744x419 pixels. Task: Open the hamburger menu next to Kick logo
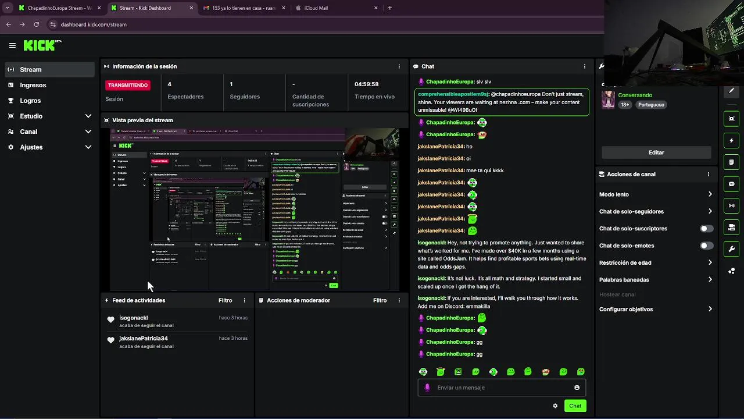(x=12, y=45)
